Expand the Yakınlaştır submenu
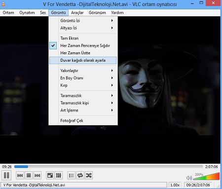Screen dimensions: 222x189 [83, 71]
